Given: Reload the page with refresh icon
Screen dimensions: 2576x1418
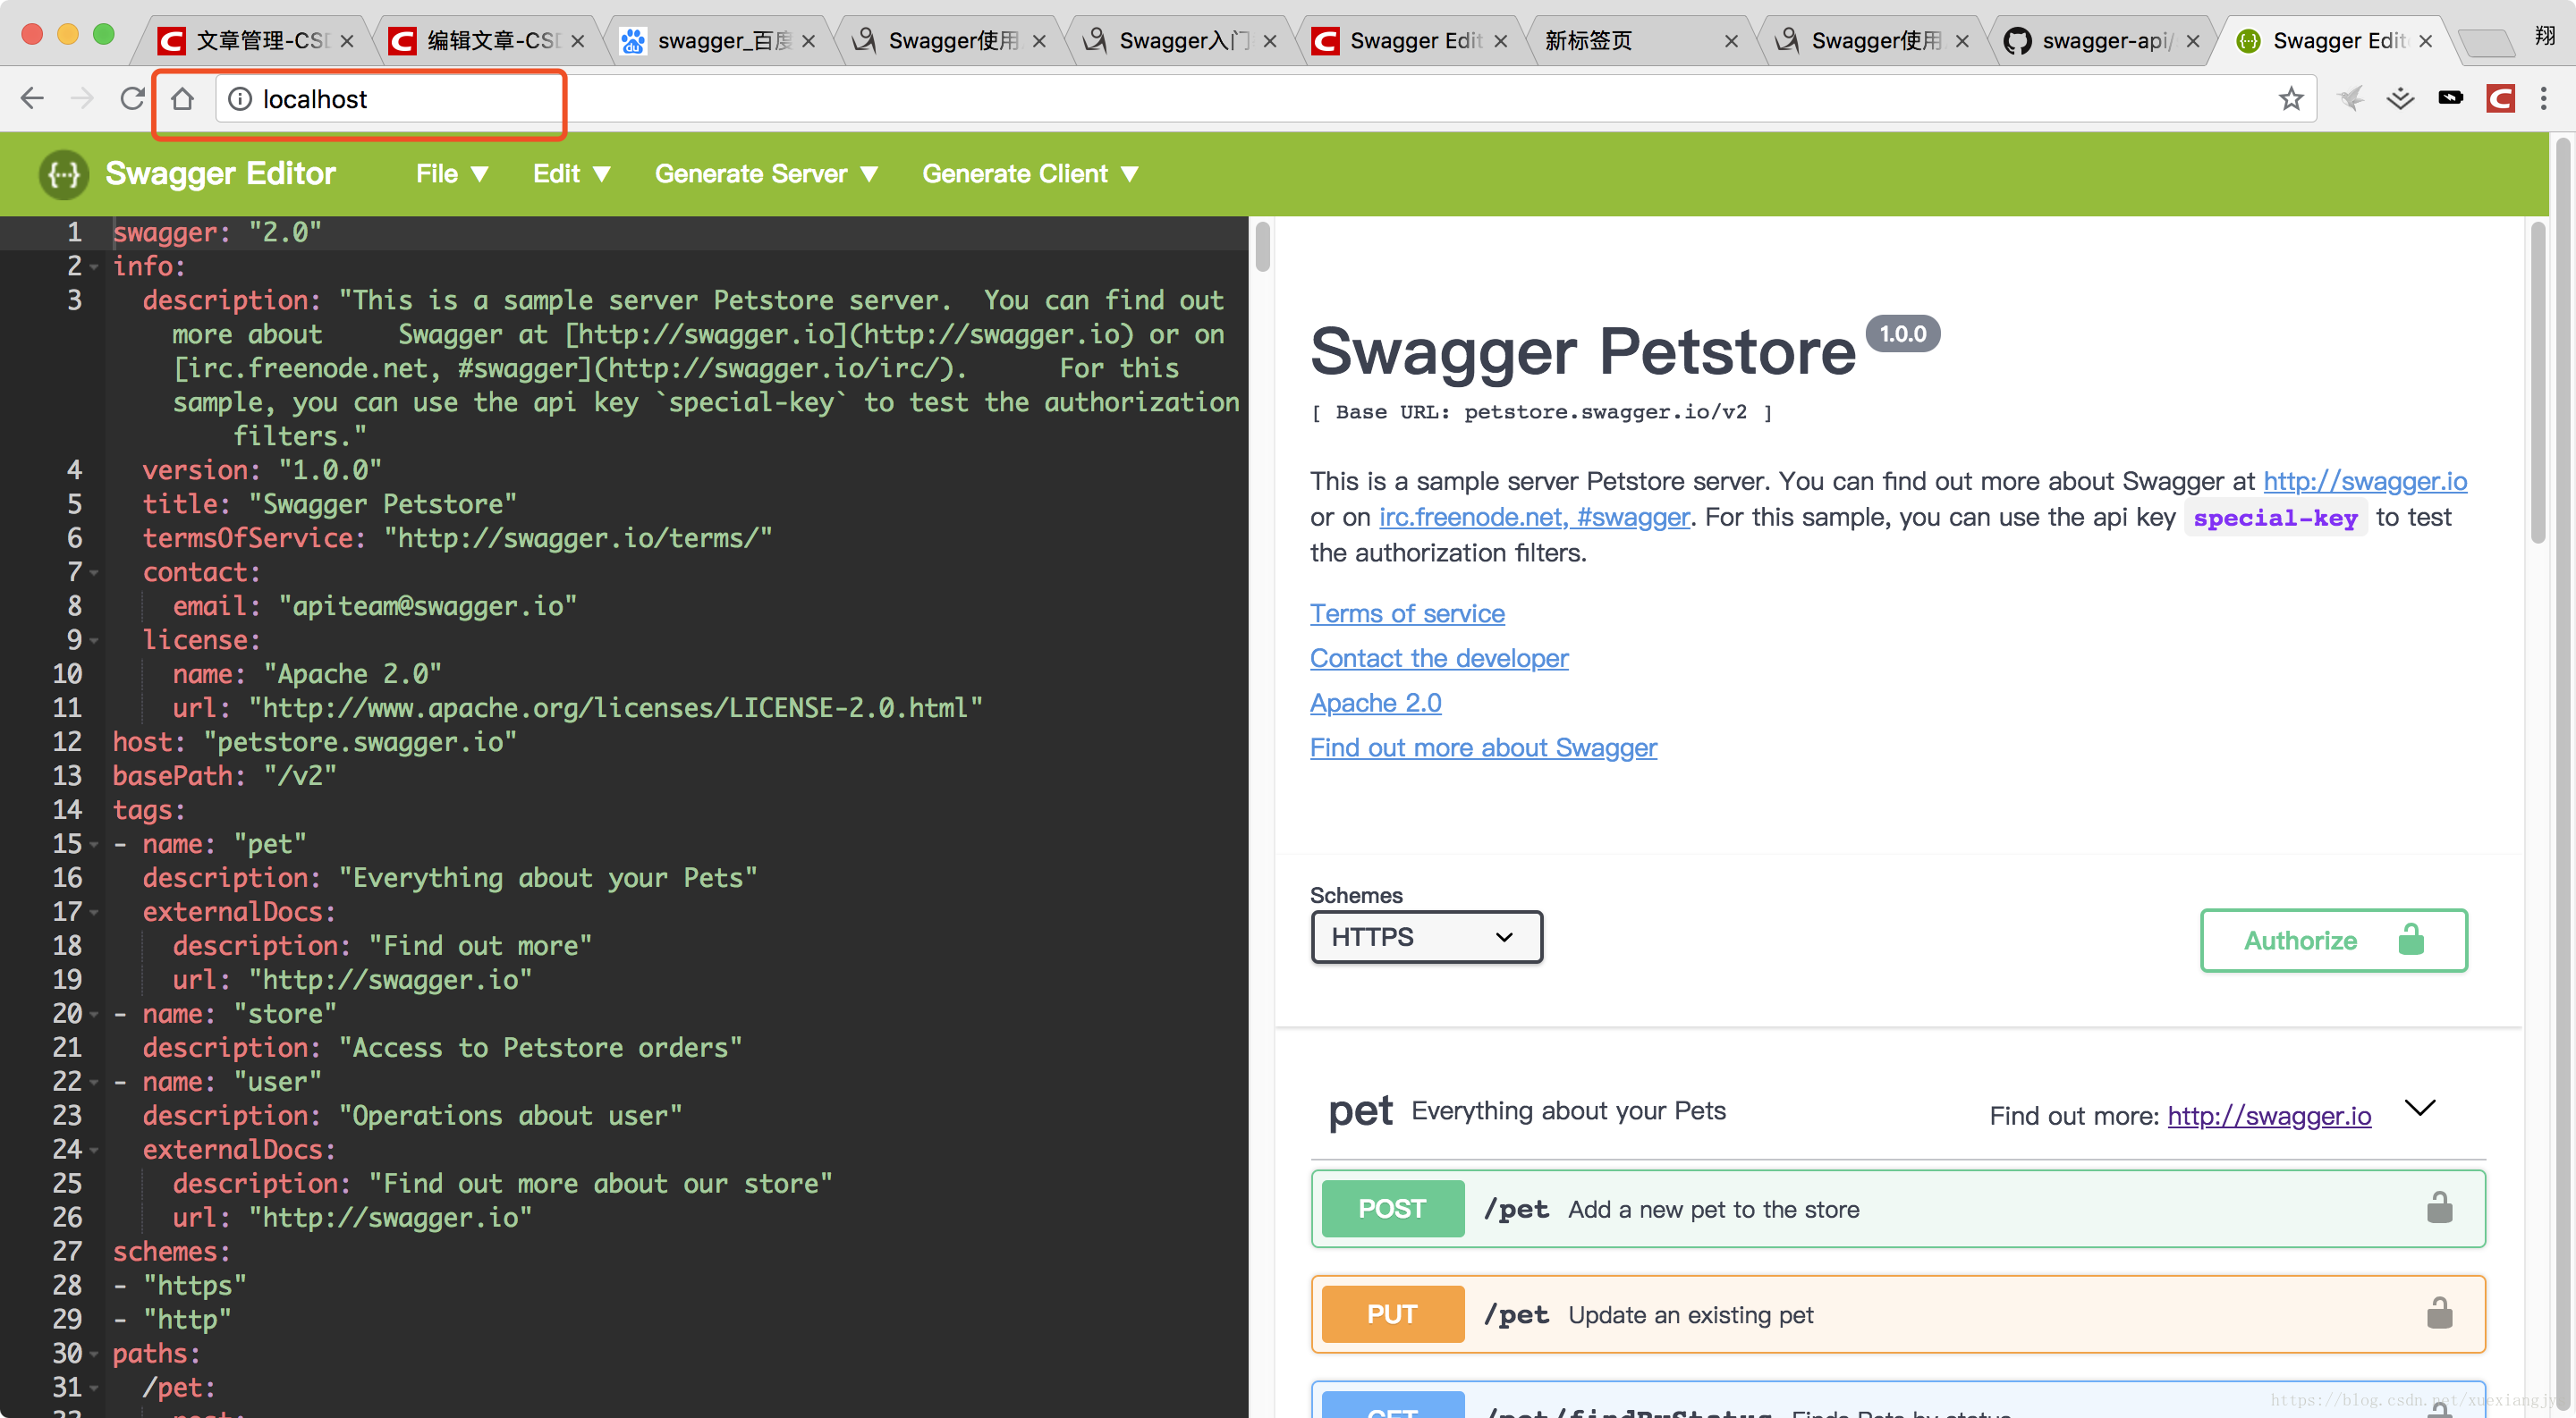Looking at the screenshot, I should tap(132, 98).
